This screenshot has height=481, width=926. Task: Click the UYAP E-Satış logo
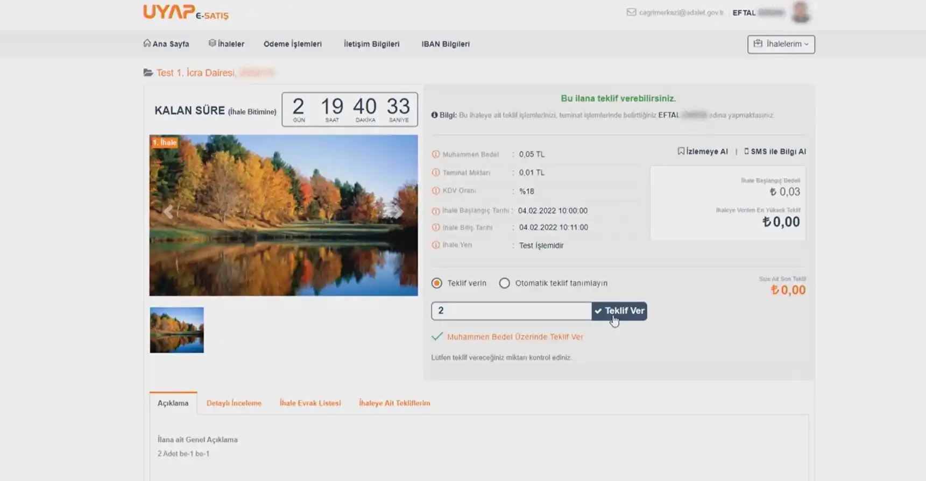click(185, 12)
